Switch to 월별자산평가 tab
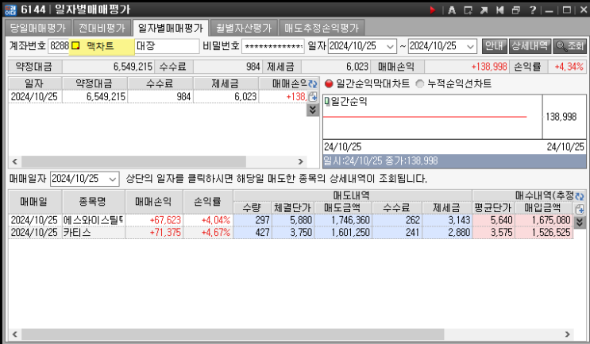Screen dimensions: 590x344 pyautogui.click(x=244, y=29)
